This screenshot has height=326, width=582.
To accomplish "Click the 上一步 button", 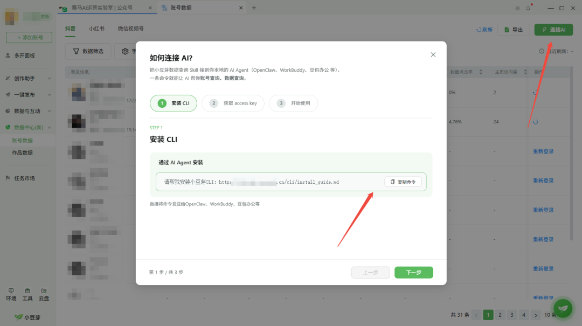I will [x=370, y=272].
